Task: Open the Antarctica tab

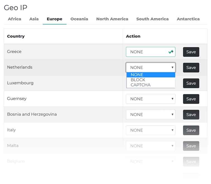Action: pos(188,19)
